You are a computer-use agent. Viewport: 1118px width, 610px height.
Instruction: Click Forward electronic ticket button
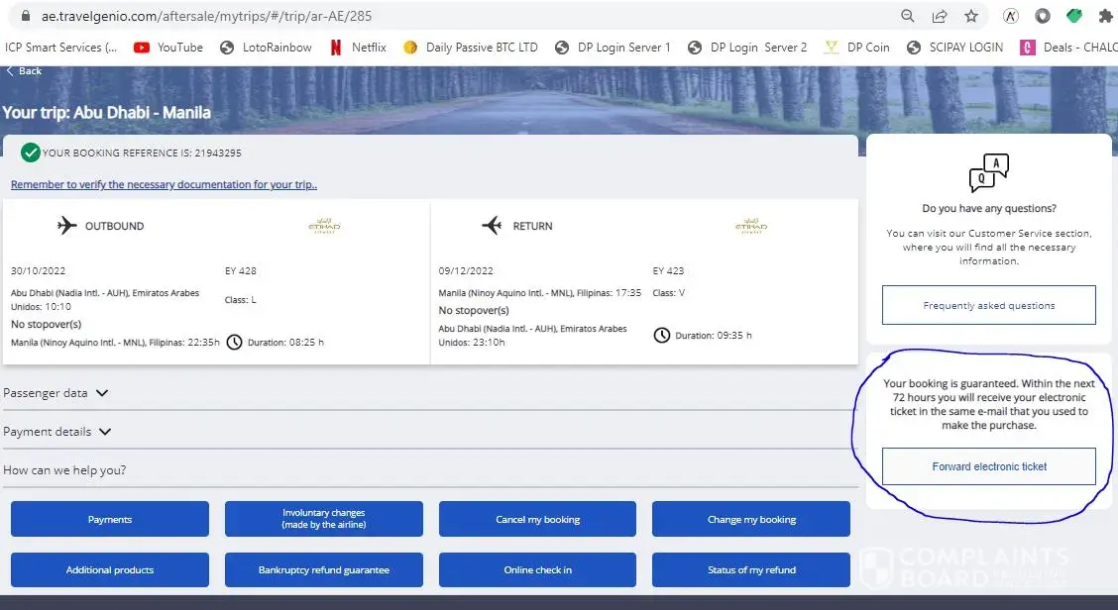(x=988, y=466)
